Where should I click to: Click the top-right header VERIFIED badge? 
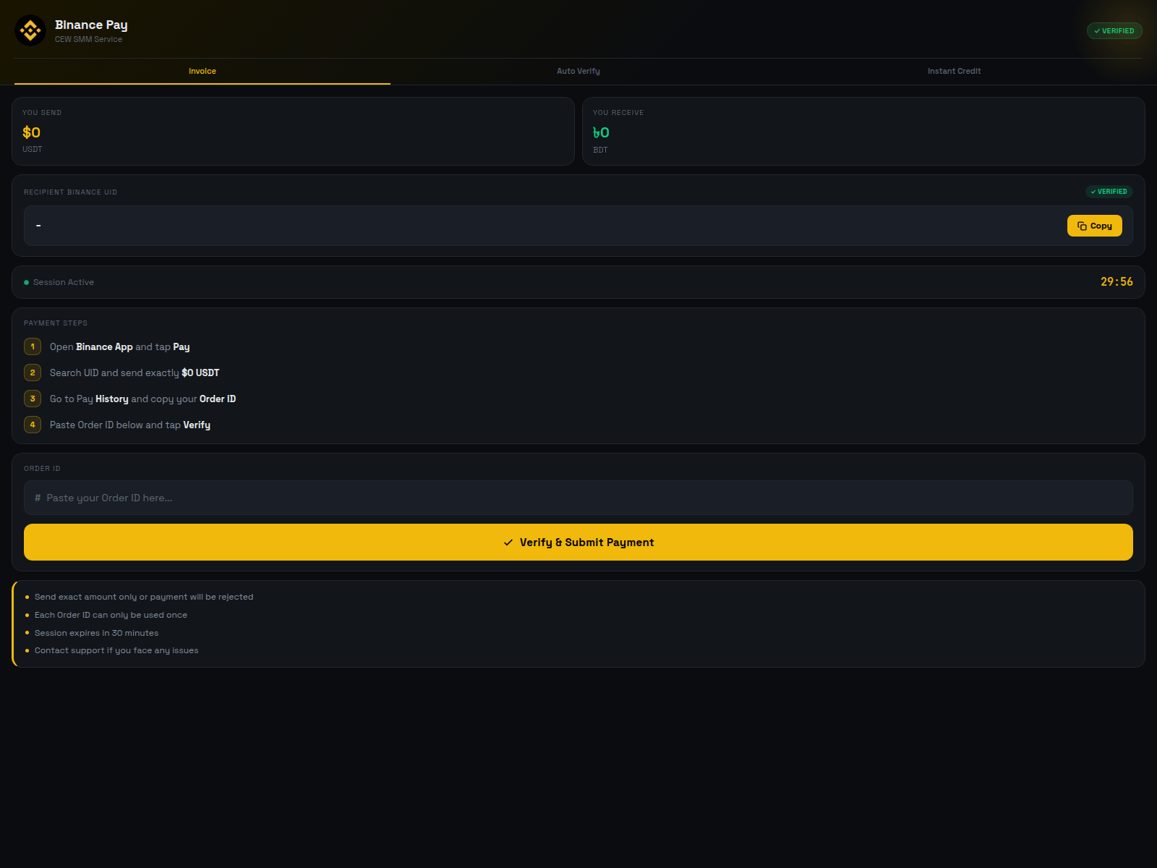pos(1114,31)
